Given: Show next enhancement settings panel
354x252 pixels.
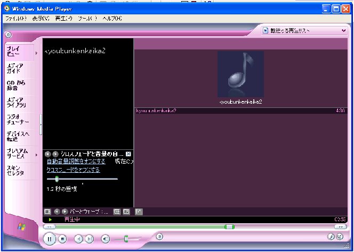Looking at the screenshot, I should 55,154.
